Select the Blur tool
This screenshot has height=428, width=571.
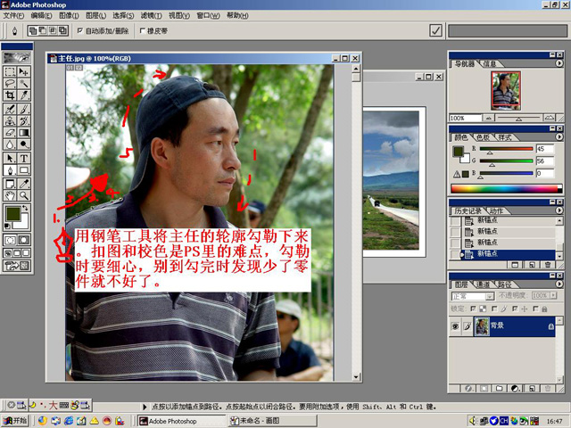(x=10, y=144)
